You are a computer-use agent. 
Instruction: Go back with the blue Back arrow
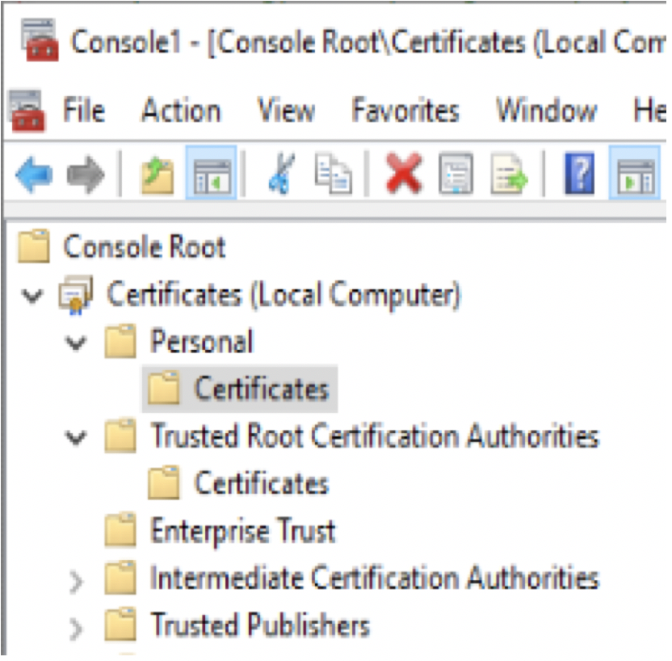[34, 174]
